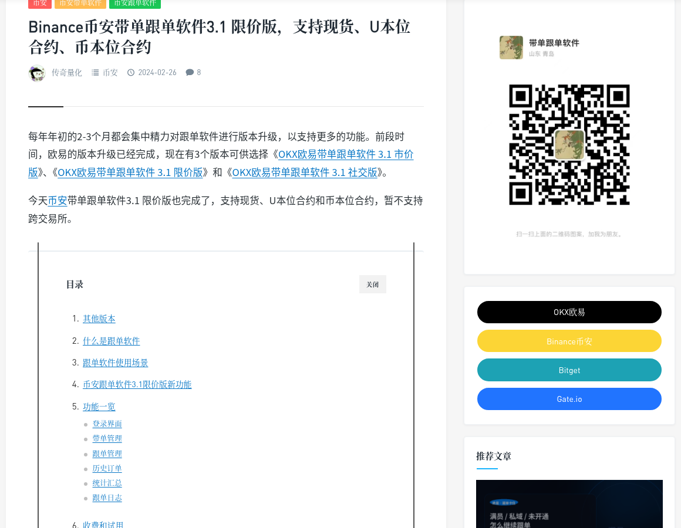Jump to 币安跟单软件3.1限价版新功能 section

(137, 384)
